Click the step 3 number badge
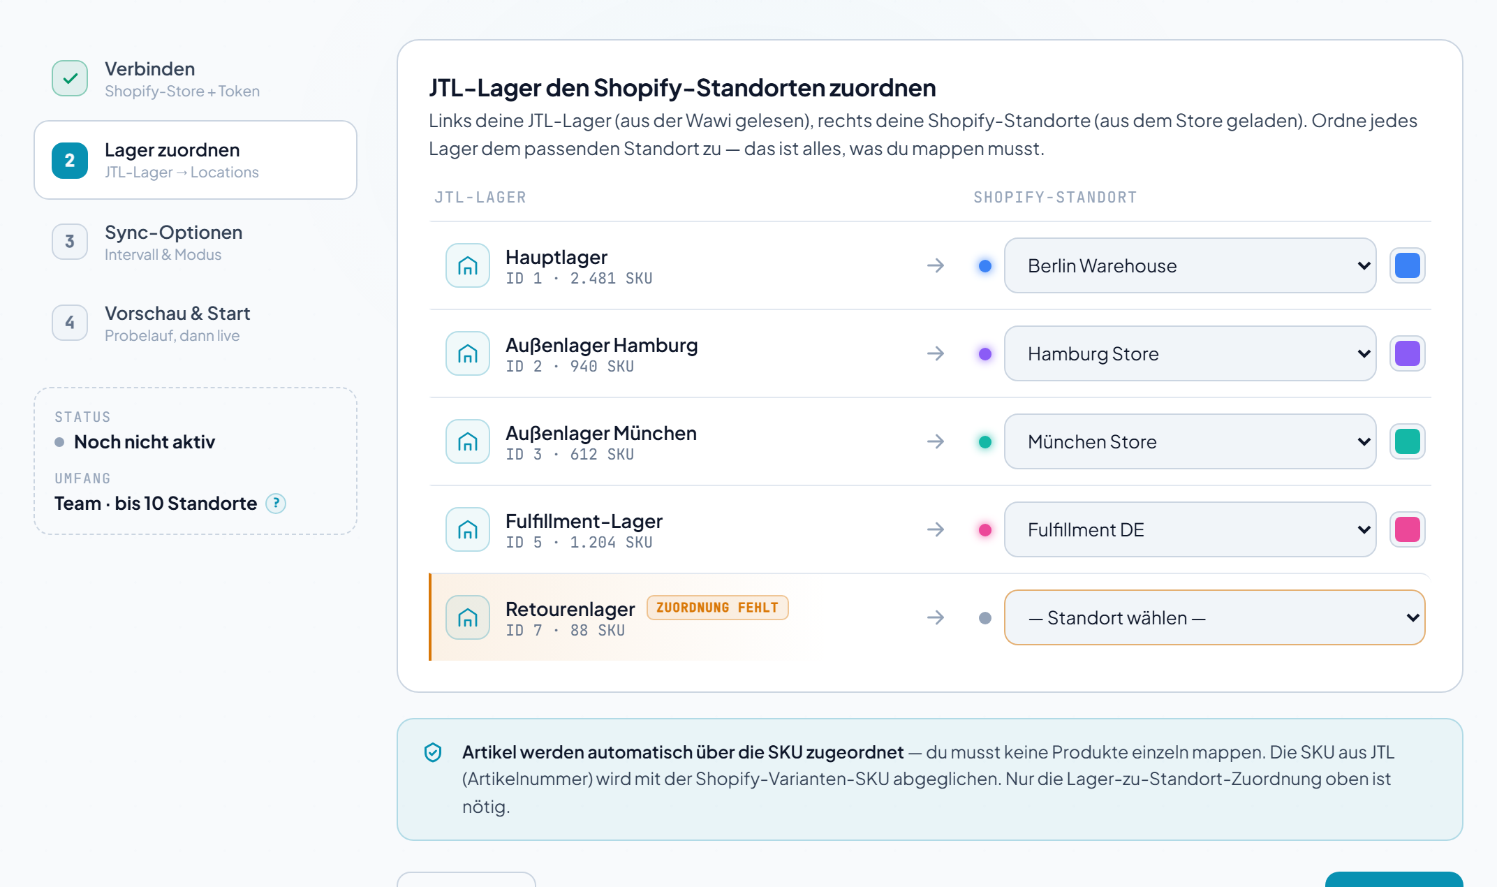Screen dimensions: 1497x887 (x=70, y=242)
